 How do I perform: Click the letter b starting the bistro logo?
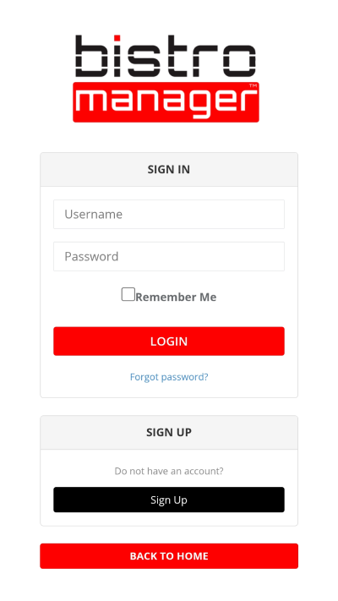tap(90, 57)
